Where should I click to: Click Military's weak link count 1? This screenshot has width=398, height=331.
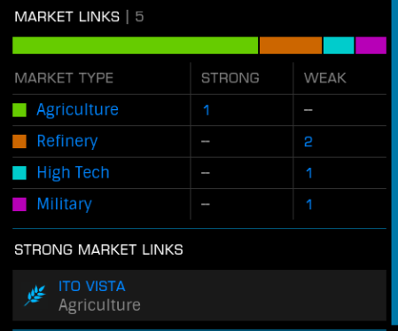click(x=308, y=205)
